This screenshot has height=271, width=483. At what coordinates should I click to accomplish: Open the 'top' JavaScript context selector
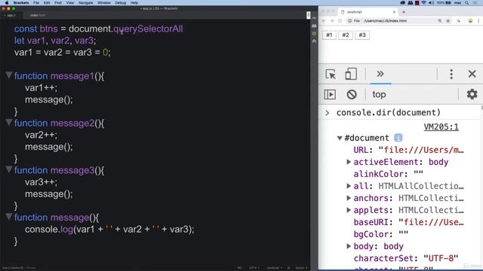click(x=379, y=94)
